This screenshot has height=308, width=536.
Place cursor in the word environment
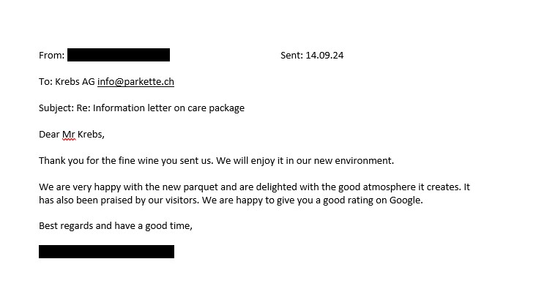tap(364, 160)
